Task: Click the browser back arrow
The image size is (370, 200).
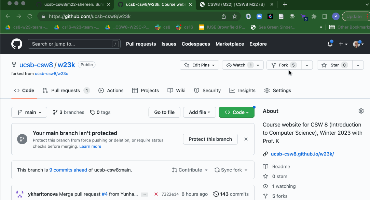Action: pos(8,16)
